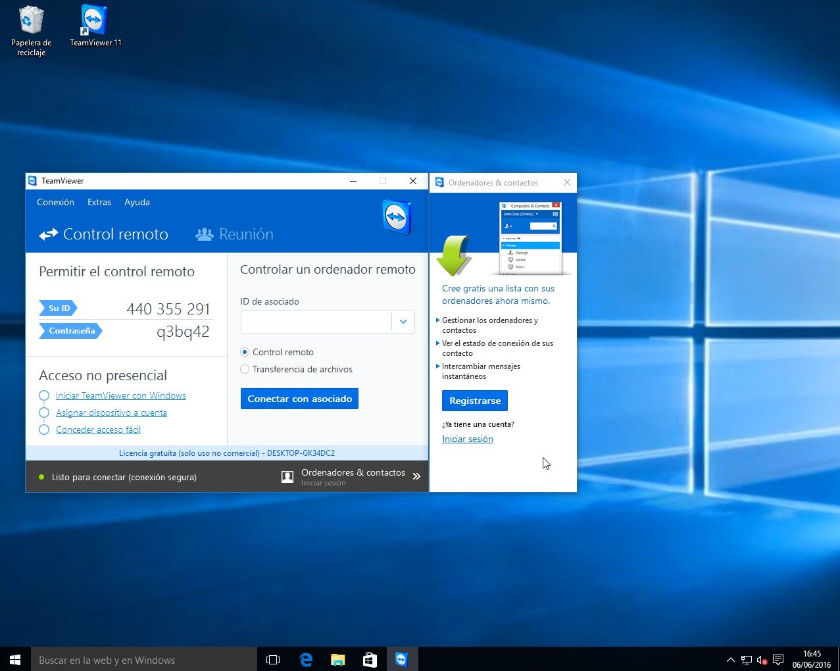Click the TeamViewer icon in the taskbar
This screenshot has height=671, width=840.
click(x=401, y=659)
